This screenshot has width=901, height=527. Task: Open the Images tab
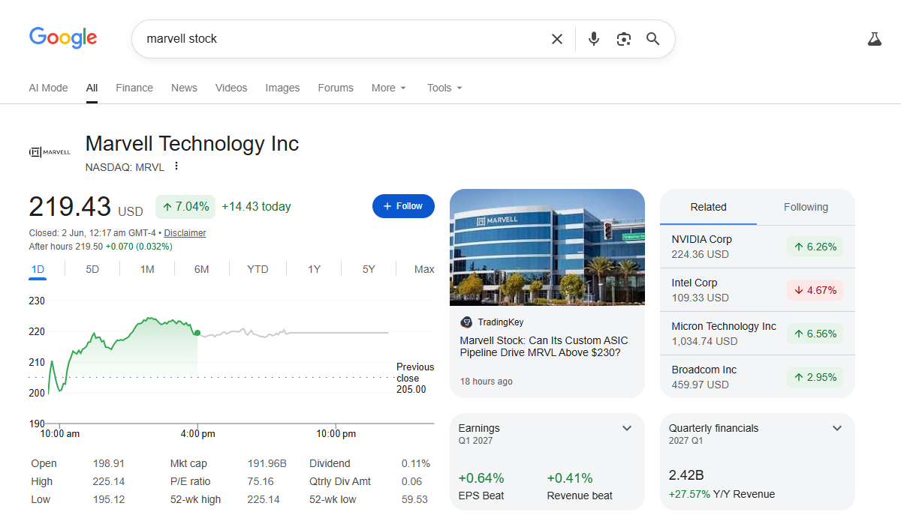(282, 88)
